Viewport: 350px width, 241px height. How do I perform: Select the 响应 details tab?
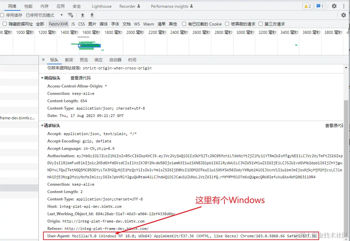98,60
